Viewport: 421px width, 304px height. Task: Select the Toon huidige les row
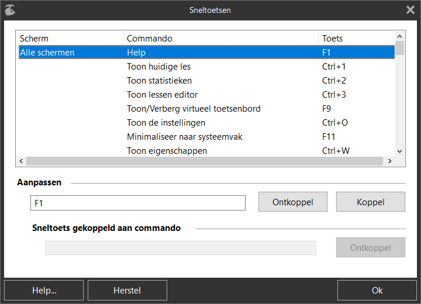206,67
